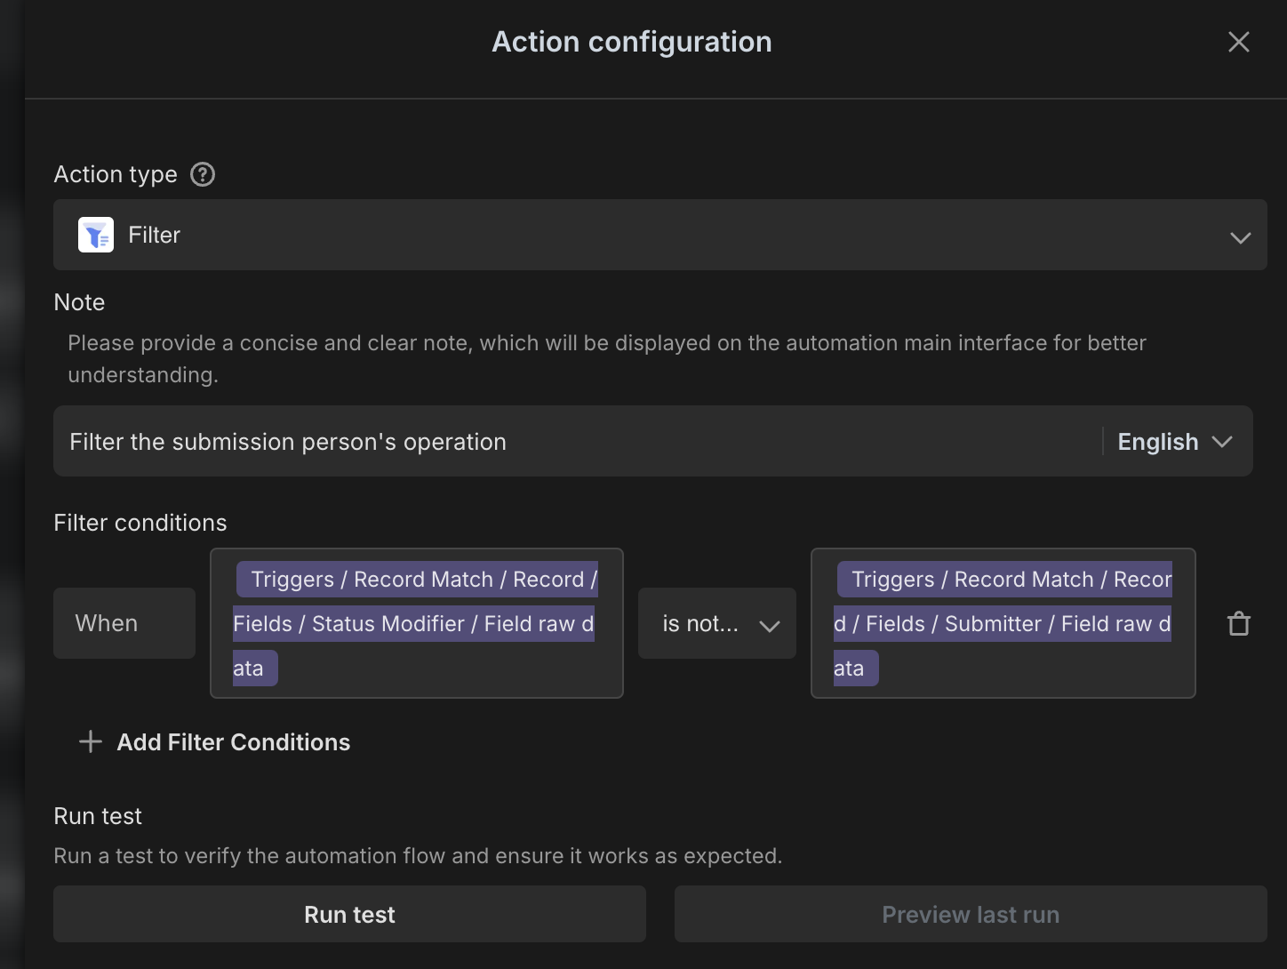Click the When condition label box
Viewport: 1287px width, 969px height.
pyautogui.click(x=124, y=623)
